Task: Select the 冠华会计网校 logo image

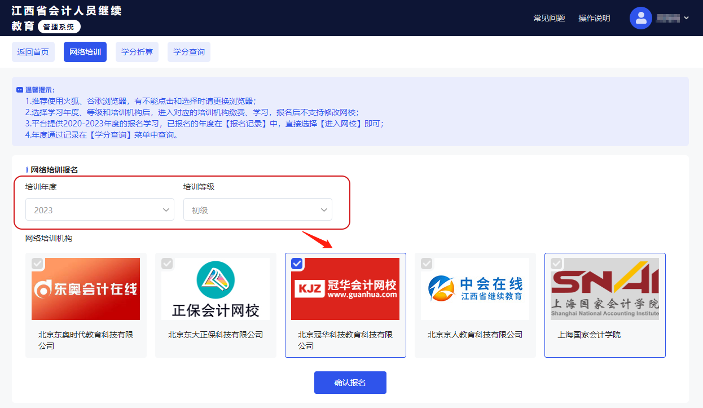Action: (345, 289)
